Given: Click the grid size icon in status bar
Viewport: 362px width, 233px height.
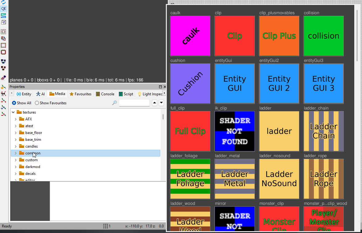Looking at the screenshot, I should click(105, 226).
